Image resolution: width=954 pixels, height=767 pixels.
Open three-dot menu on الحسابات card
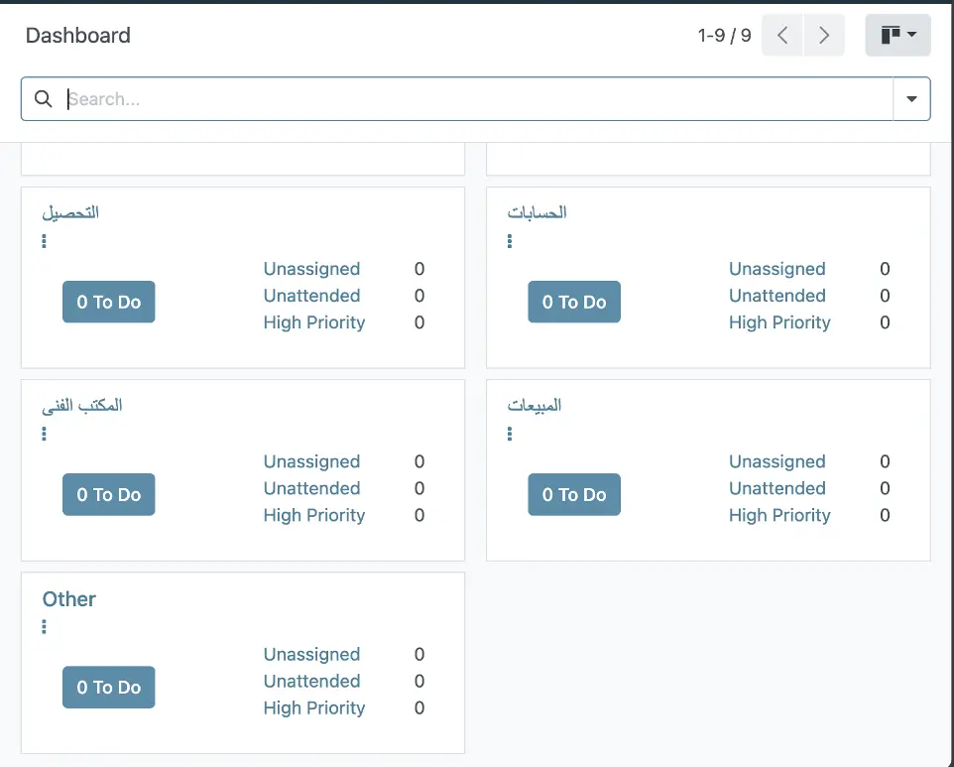point(510,241)
